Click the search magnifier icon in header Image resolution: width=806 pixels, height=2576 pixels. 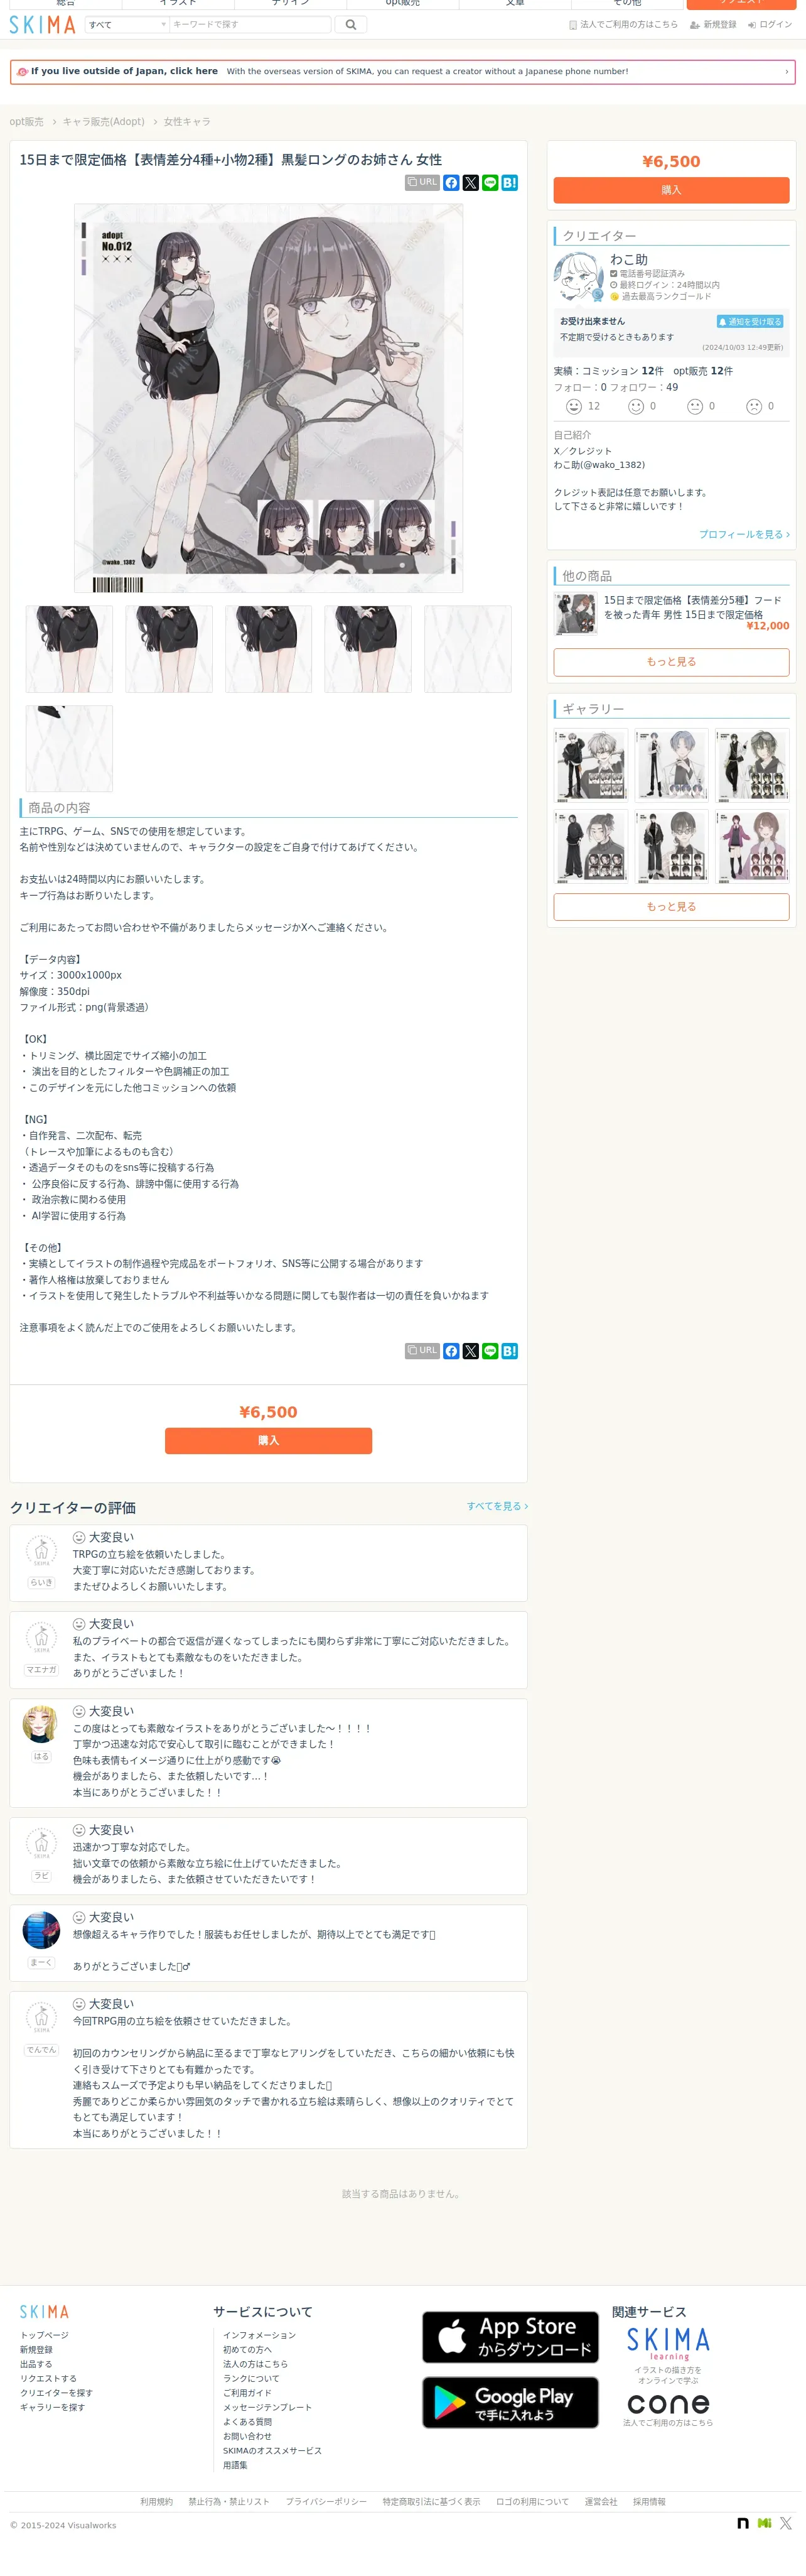point(350,25)
